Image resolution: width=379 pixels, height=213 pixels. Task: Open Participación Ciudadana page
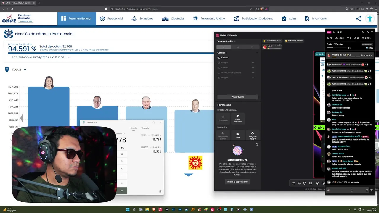pyautogui.click(x=253, y=18)
